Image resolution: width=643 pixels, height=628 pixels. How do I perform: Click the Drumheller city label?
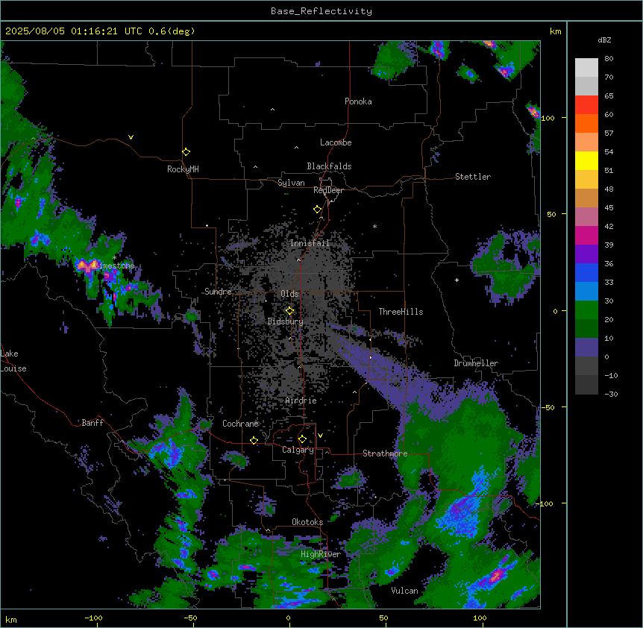click(476, 363)
